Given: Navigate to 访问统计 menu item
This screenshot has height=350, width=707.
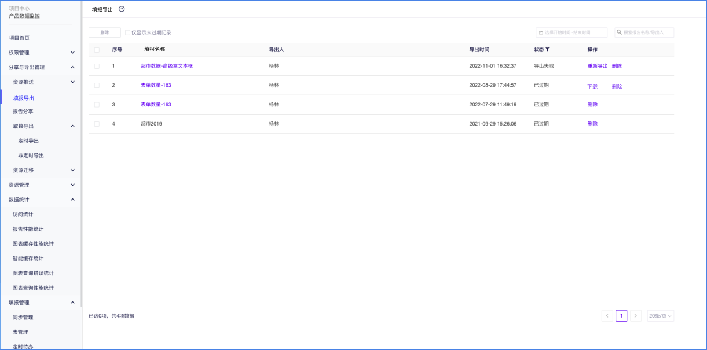Looking at the screenshot, I should (x=23, y=215).
